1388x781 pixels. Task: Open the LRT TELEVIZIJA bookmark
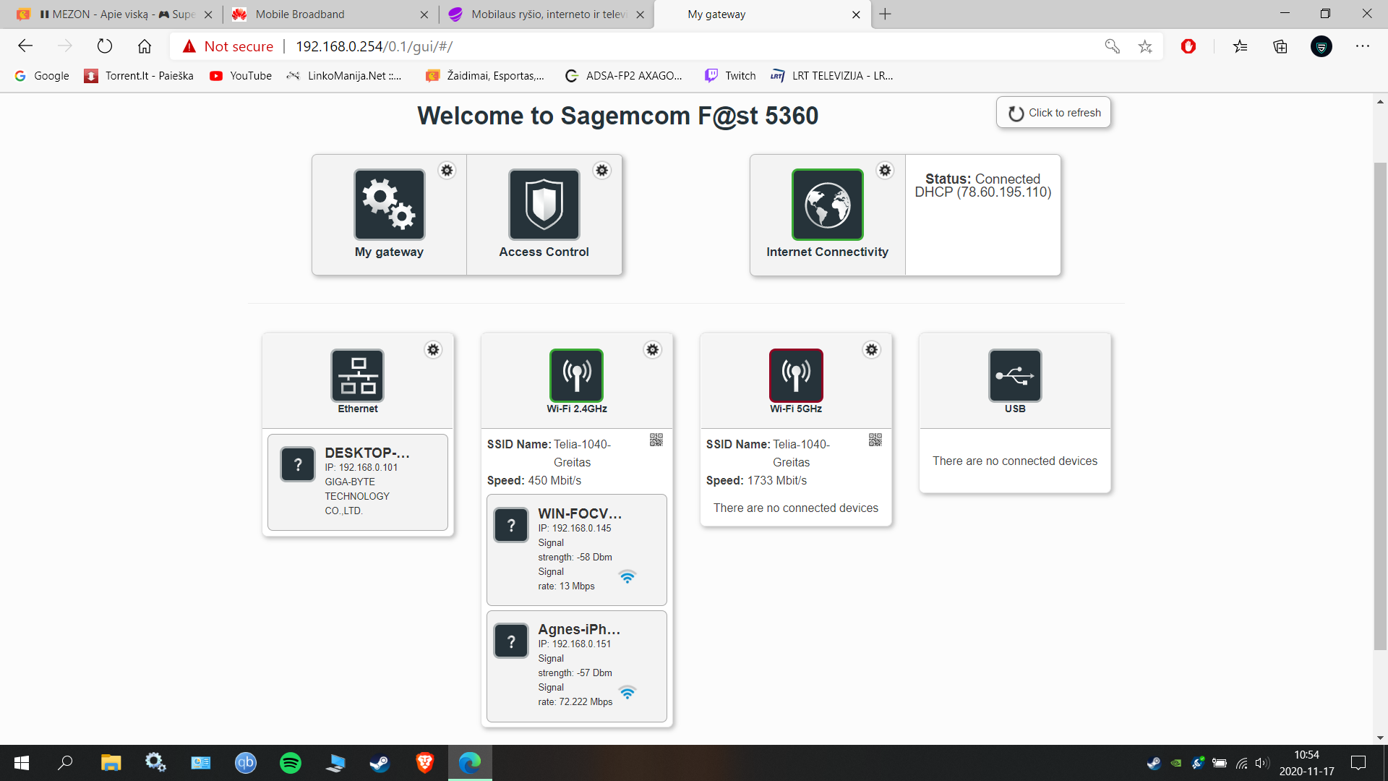click(832, 76)
